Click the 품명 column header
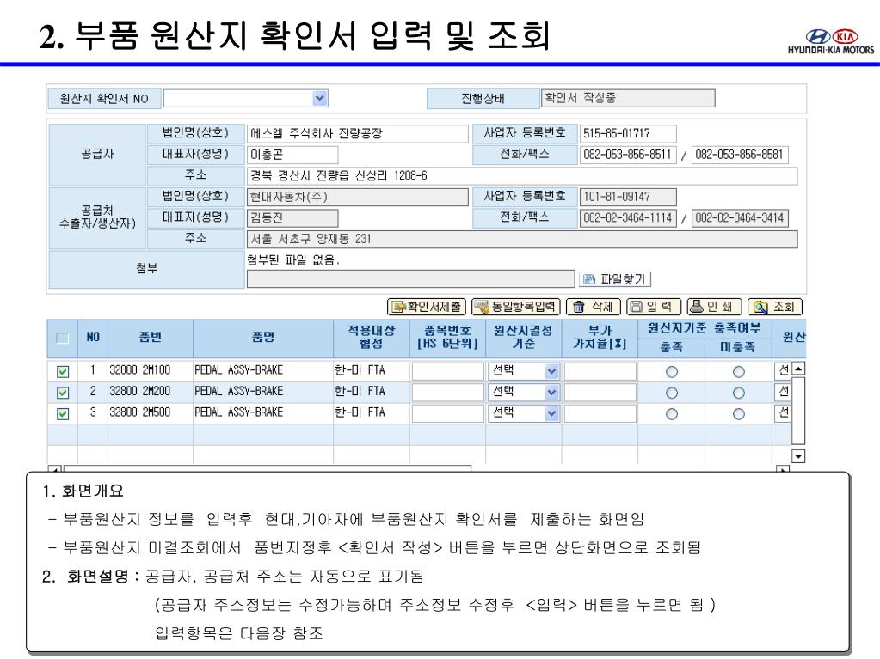This screenshot has height=659, width=880. 262,338
